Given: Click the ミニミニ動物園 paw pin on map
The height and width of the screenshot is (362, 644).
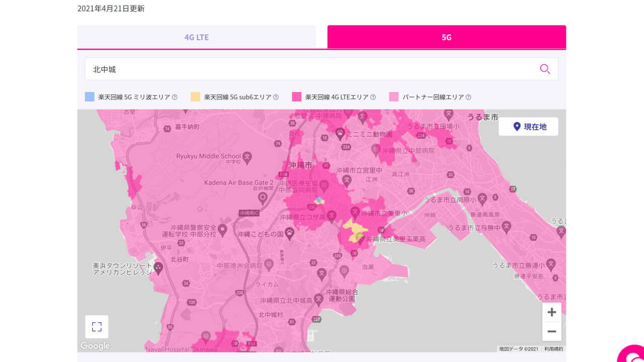Looking at the screenshot, I should click(340, 133).
